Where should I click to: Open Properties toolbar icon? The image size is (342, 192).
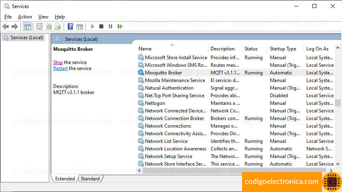click(x=40, y=26)
